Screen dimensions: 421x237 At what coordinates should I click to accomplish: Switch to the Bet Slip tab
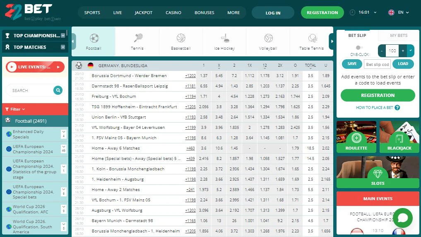point(357,35)
